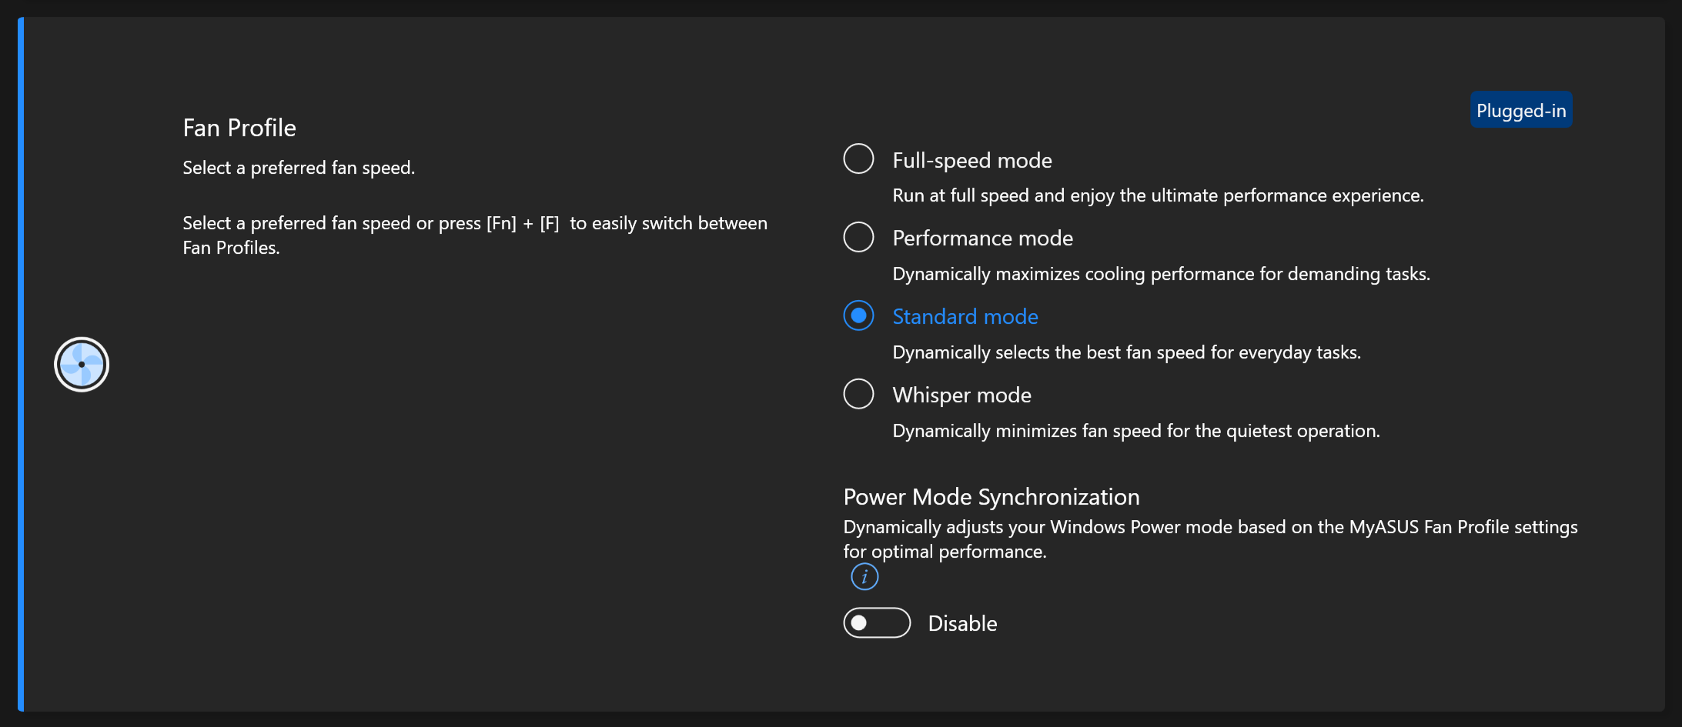Image resolution: width=1682 pixels, height=727 pixels.
Task: Click the Fan Profile heading
Action: point(239,128)
